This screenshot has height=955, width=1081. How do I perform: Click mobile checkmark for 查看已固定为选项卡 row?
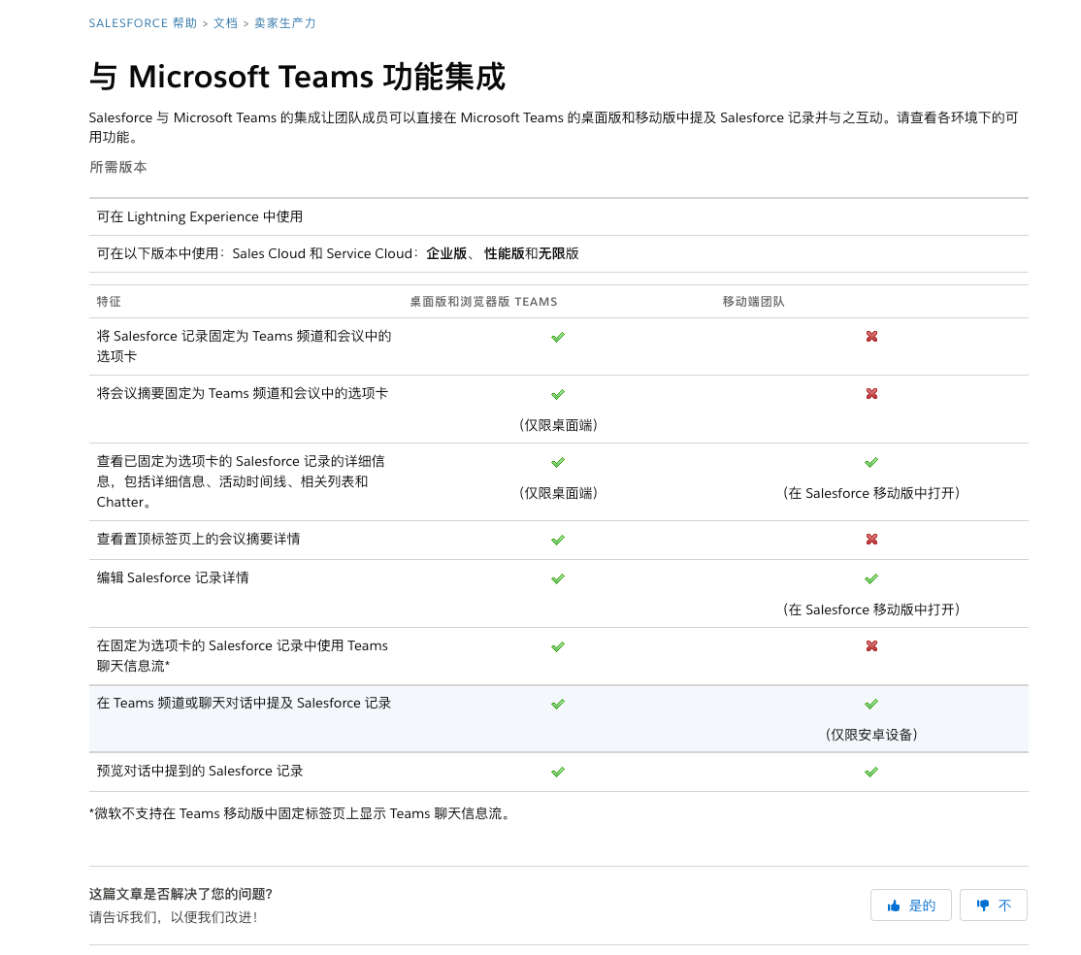(871, 462)
